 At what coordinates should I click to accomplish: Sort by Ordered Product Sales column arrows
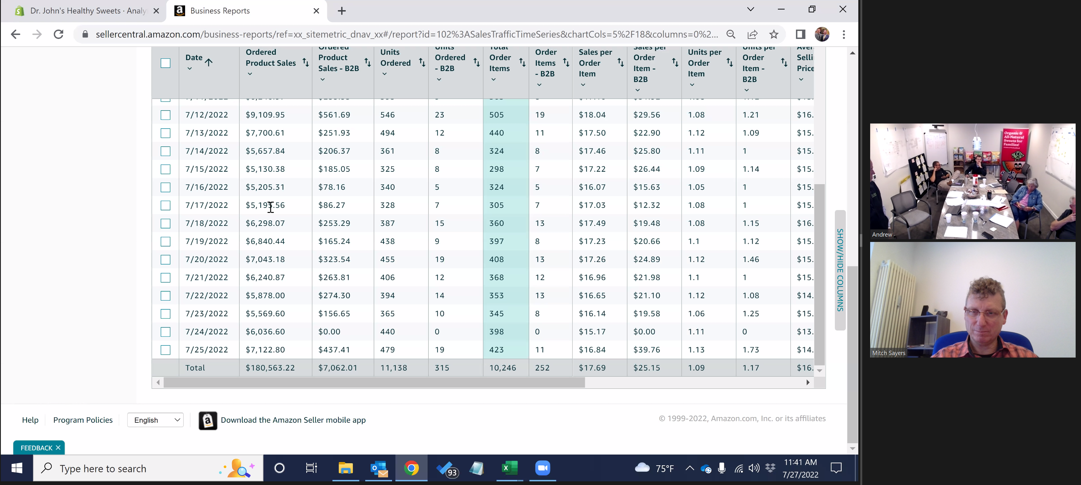point(305,63)
